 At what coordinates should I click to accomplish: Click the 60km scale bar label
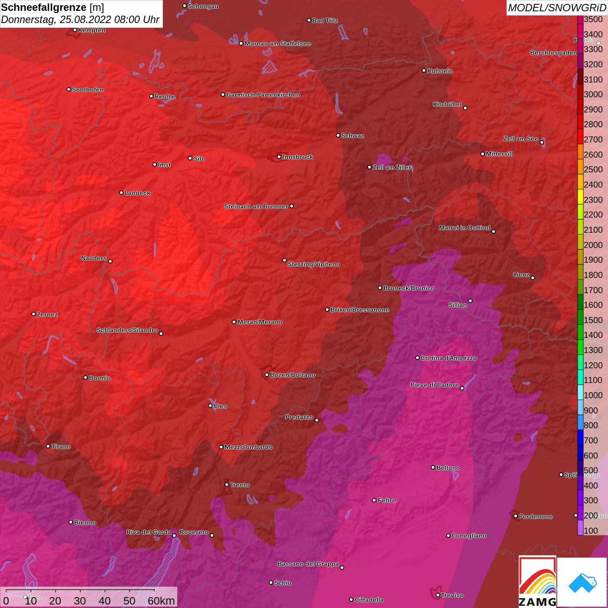coord(161,601)
